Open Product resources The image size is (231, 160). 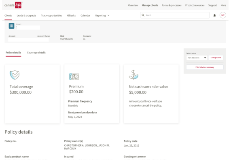point(195,5)
